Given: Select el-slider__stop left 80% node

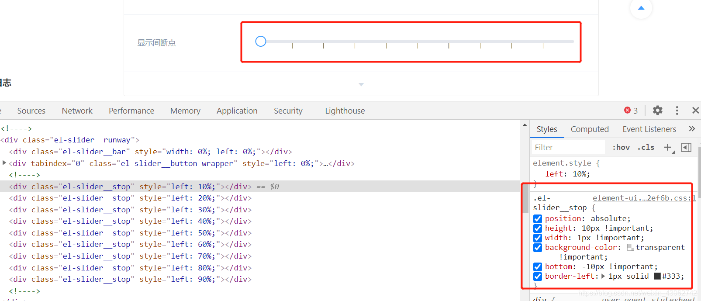Looking at the screenshot, I should pyautogui.click(x=130, y=268).
